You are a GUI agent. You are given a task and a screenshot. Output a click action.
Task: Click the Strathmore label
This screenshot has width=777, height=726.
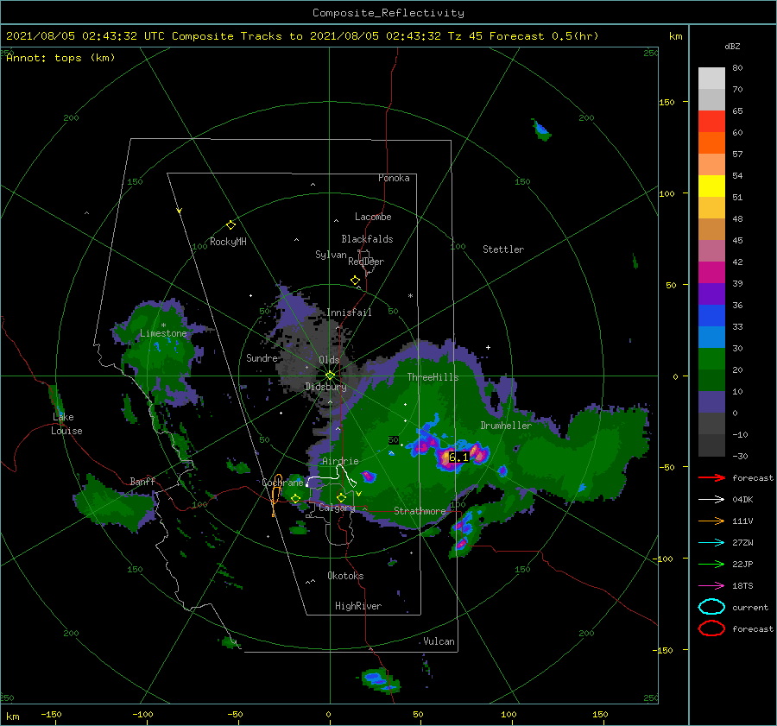point(420,511)
